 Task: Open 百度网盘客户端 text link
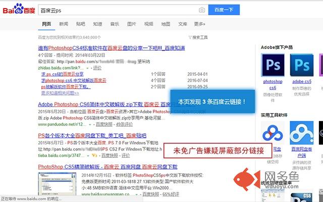click(x=302, y=152)
